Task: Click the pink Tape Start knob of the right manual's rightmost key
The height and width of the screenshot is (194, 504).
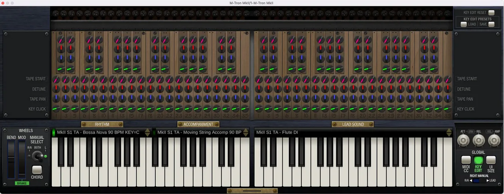Action: (x=448, y=79)
